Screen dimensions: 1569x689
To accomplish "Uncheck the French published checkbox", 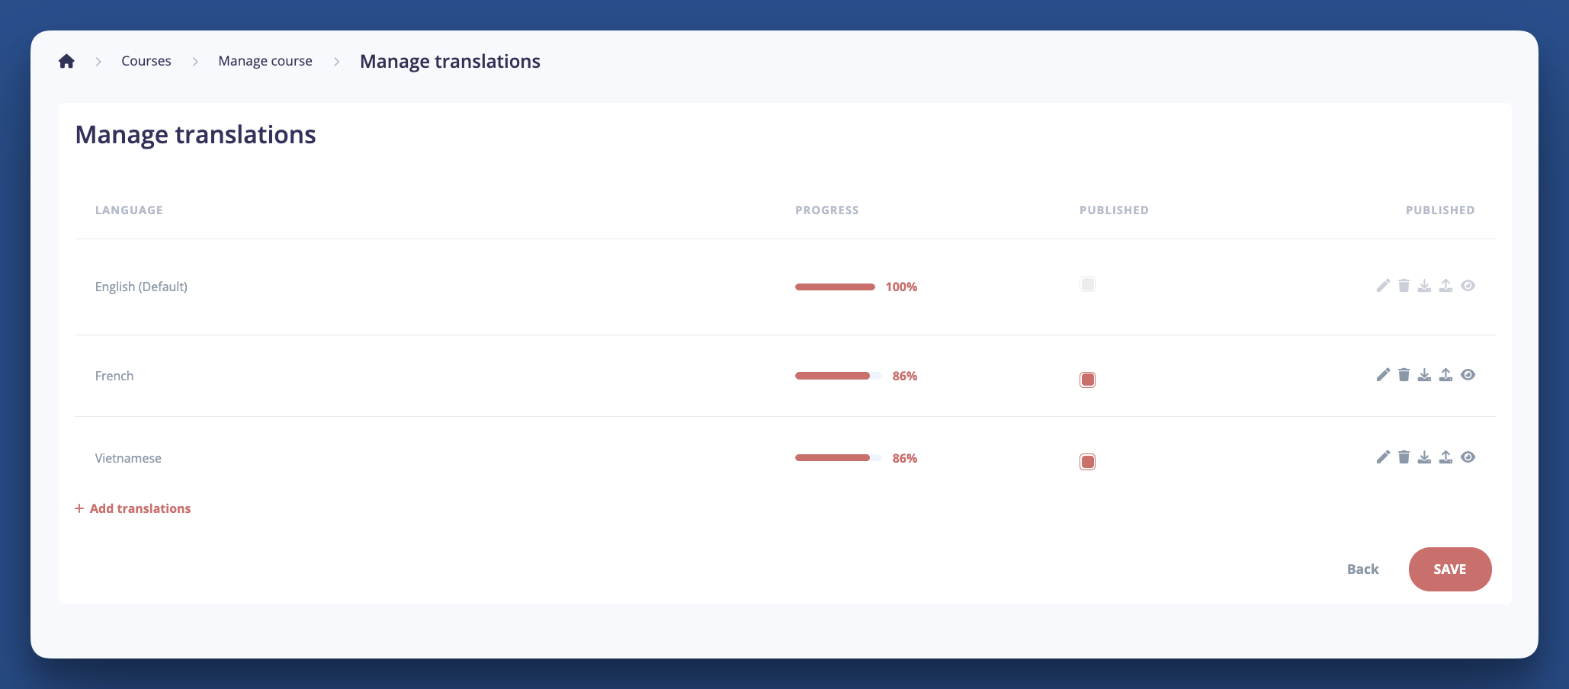I will pyautogui.click(x=1087, y=380).
